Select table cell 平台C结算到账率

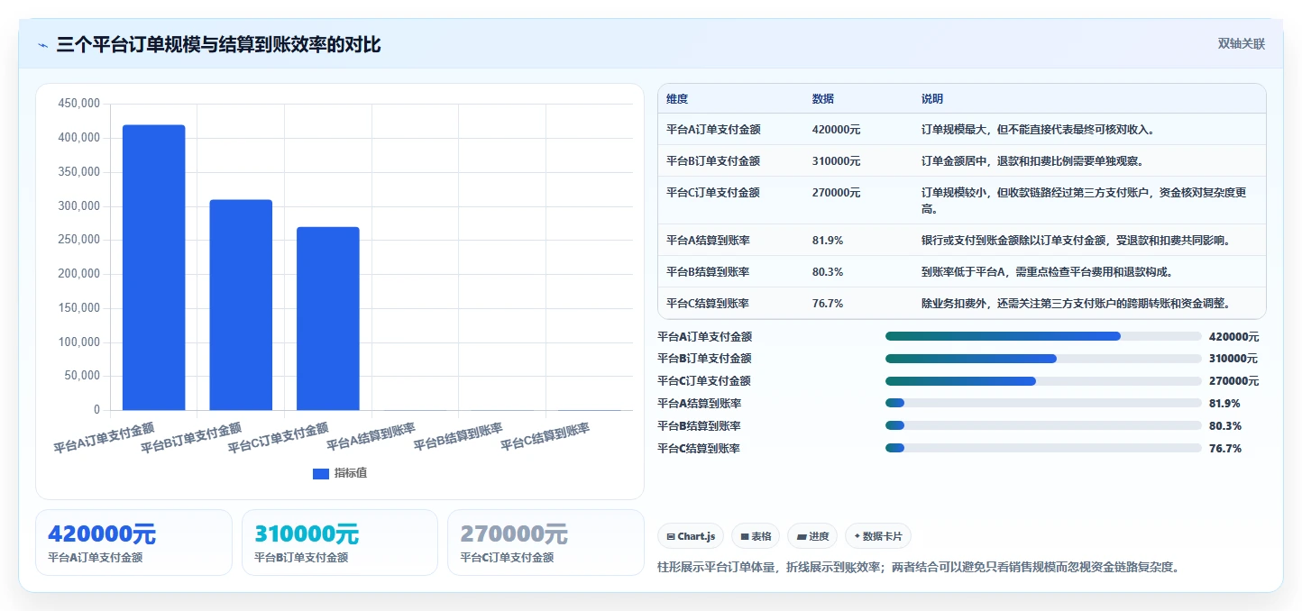tap(708, 304)
